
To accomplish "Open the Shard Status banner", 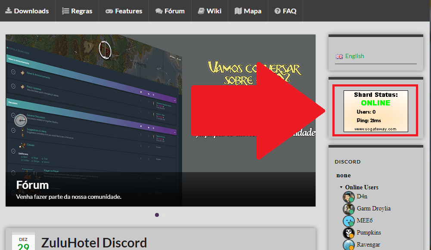I will pyautogui.click(x=375, y=111).
